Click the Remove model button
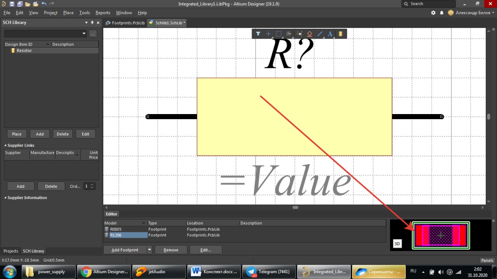Viewport: 497px width, 279px height. [171, 250]
